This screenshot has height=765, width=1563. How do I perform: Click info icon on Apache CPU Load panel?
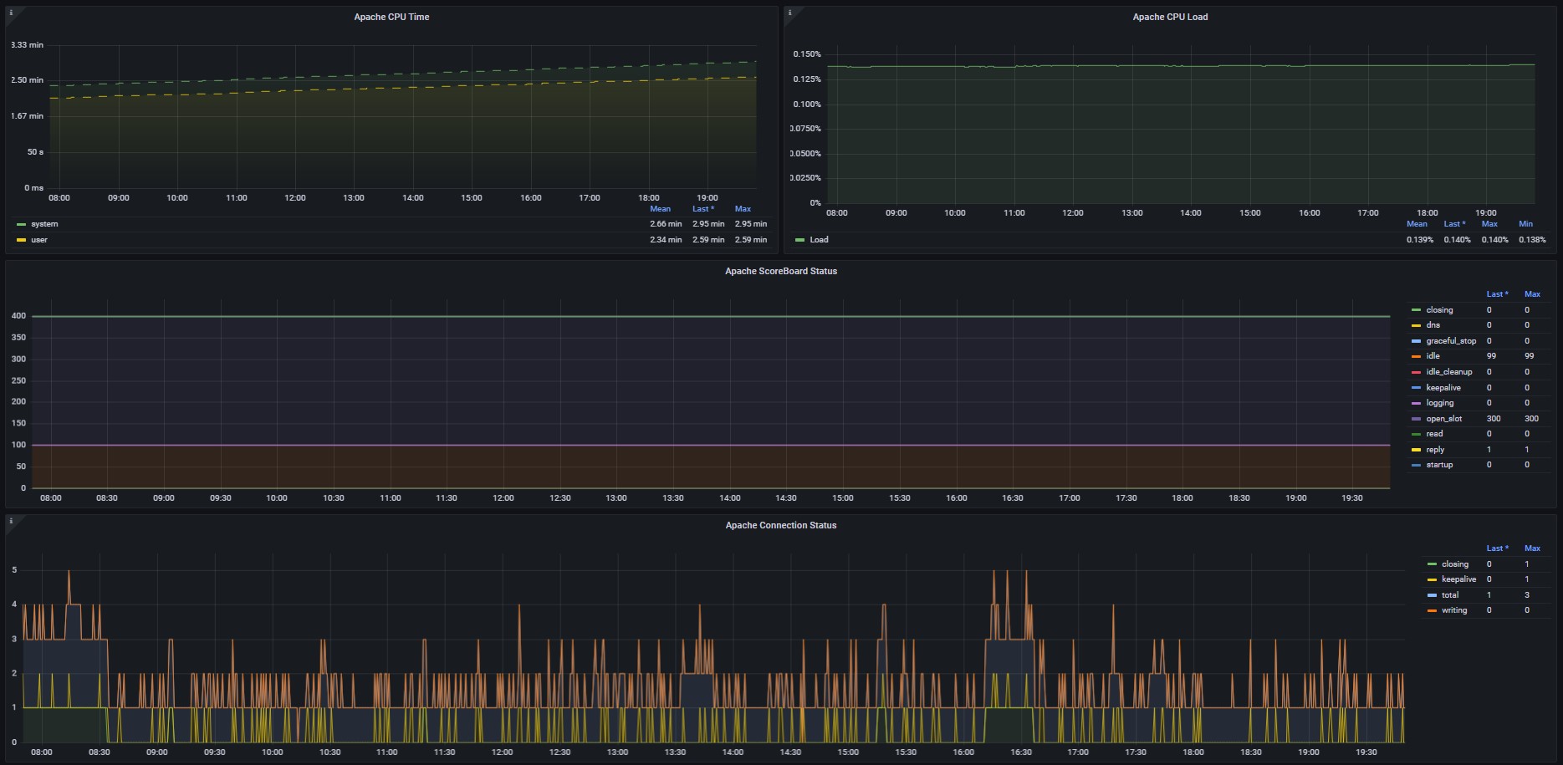[789, 13]
